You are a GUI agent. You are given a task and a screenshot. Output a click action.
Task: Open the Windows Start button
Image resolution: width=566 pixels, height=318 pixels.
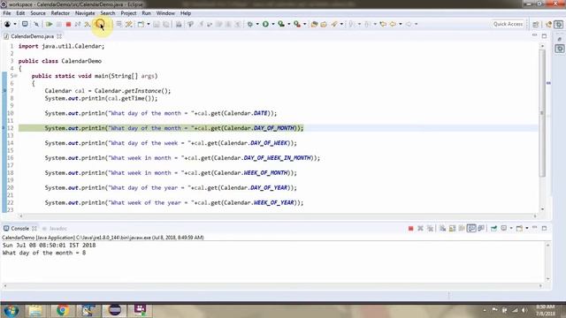[x=11, y=310]
